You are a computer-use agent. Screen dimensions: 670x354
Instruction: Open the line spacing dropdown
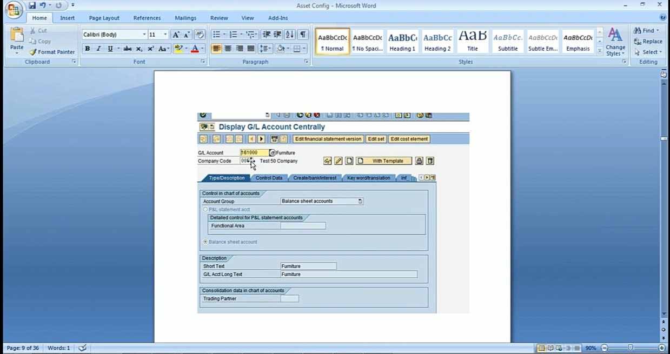coord(265,49)
